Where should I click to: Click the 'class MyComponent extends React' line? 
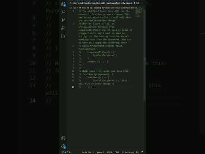click(101, 46)
